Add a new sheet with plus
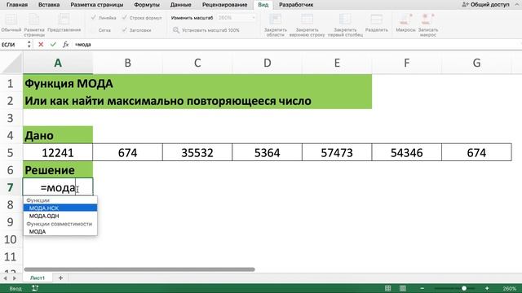The height and width of the screenshot is (293, 522). (60, 278)
